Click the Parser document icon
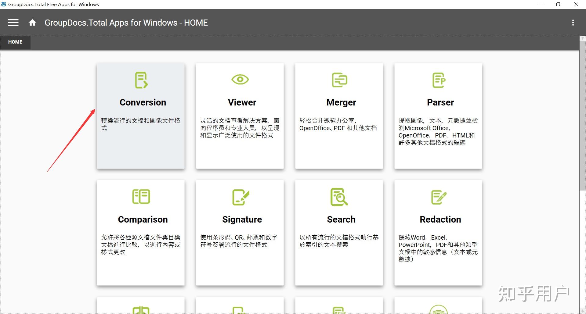 tap(439, 80)
